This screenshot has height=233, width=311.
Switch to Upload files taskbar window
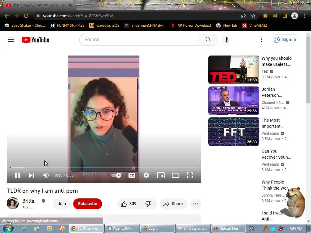pos(228,228)
